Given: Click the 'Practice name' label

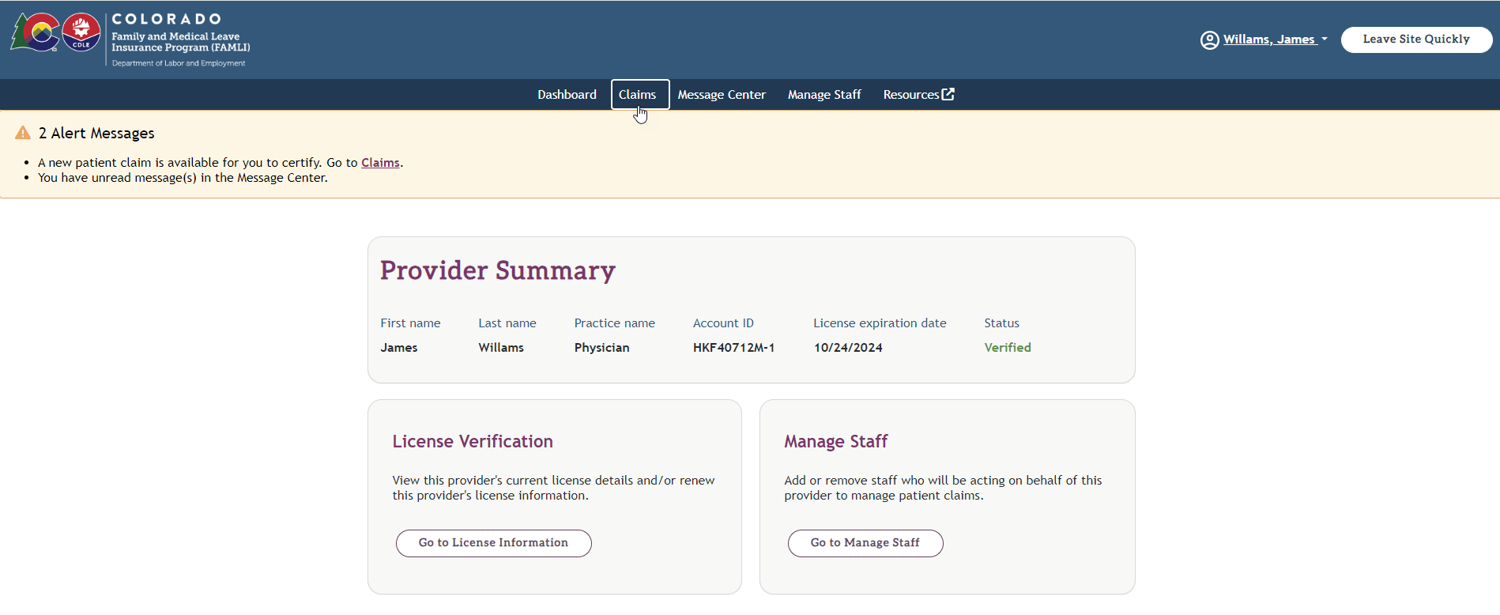Looking at the screenshot, I should click(x=615, y=323).
